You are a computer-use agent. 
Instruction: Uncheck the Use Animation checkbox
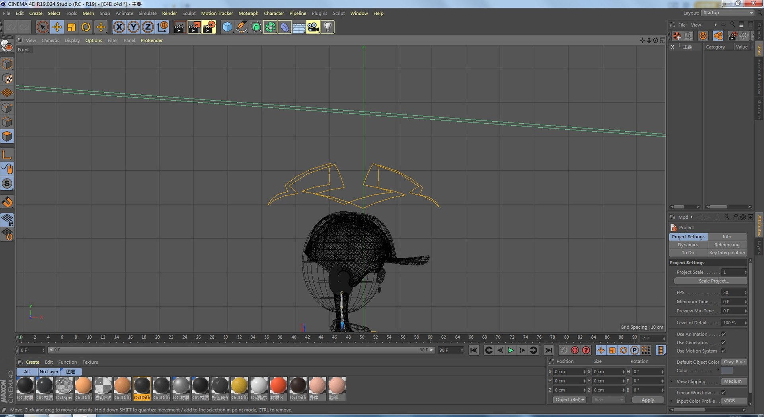[x=723, y=334]
